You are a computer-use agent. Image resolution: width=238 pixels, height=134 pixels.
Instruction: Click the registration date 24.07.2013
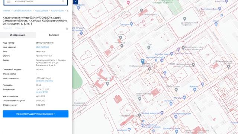[x=41, y=100]
